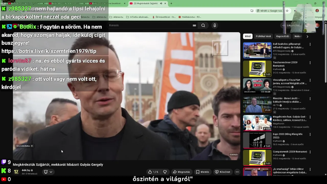Close the Megkérdeztük Szijjártót tab

coord(165,3)
